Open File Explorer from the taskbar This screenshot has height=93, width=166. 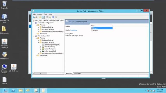[21, 90]
